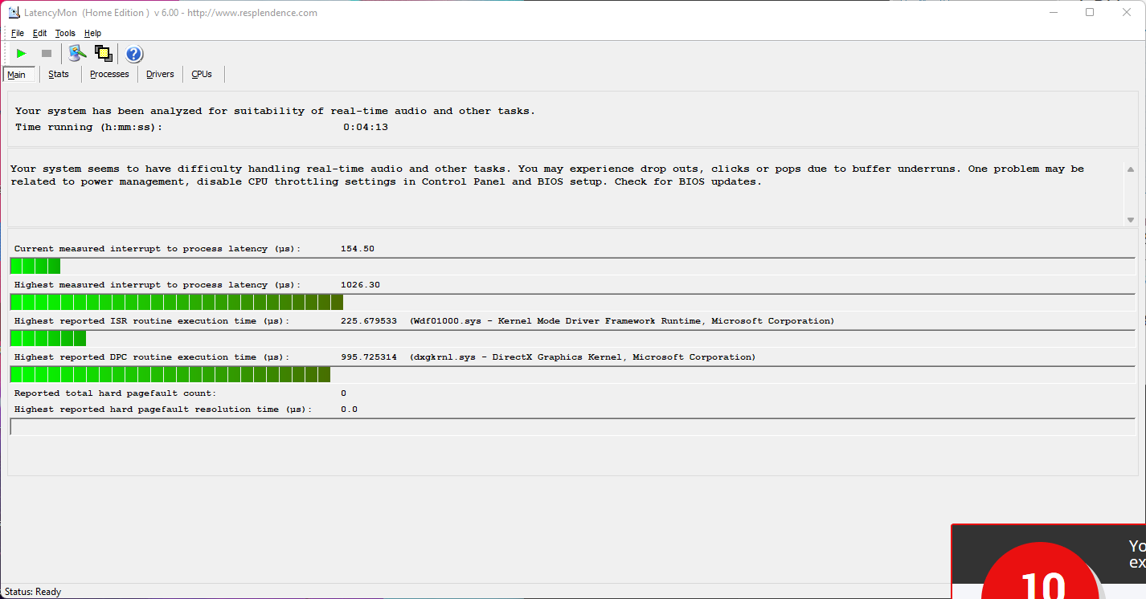Screen dimensions: 1146x599
Task: Click the empty hard pagefault resolution bar
Action: coord(572,426)
